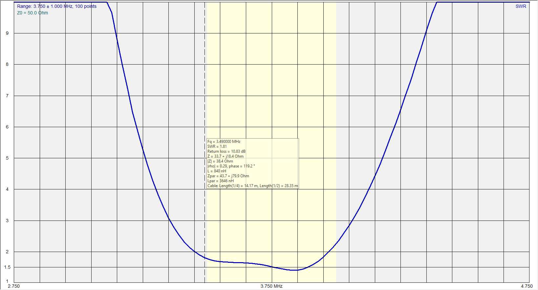Click the SWR legend label at top right
The width and height of the screenshot is (538, 290).
coord(521,6)
